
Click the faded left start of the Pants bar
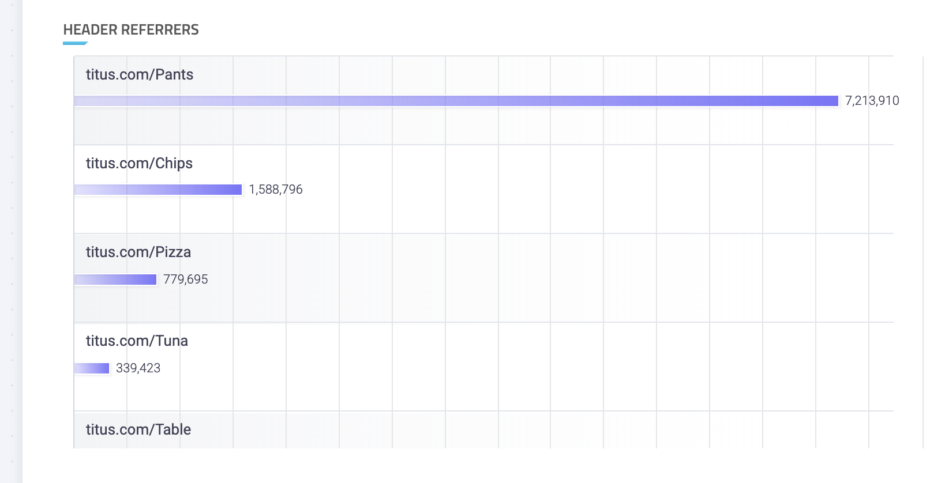click(84, 101)
